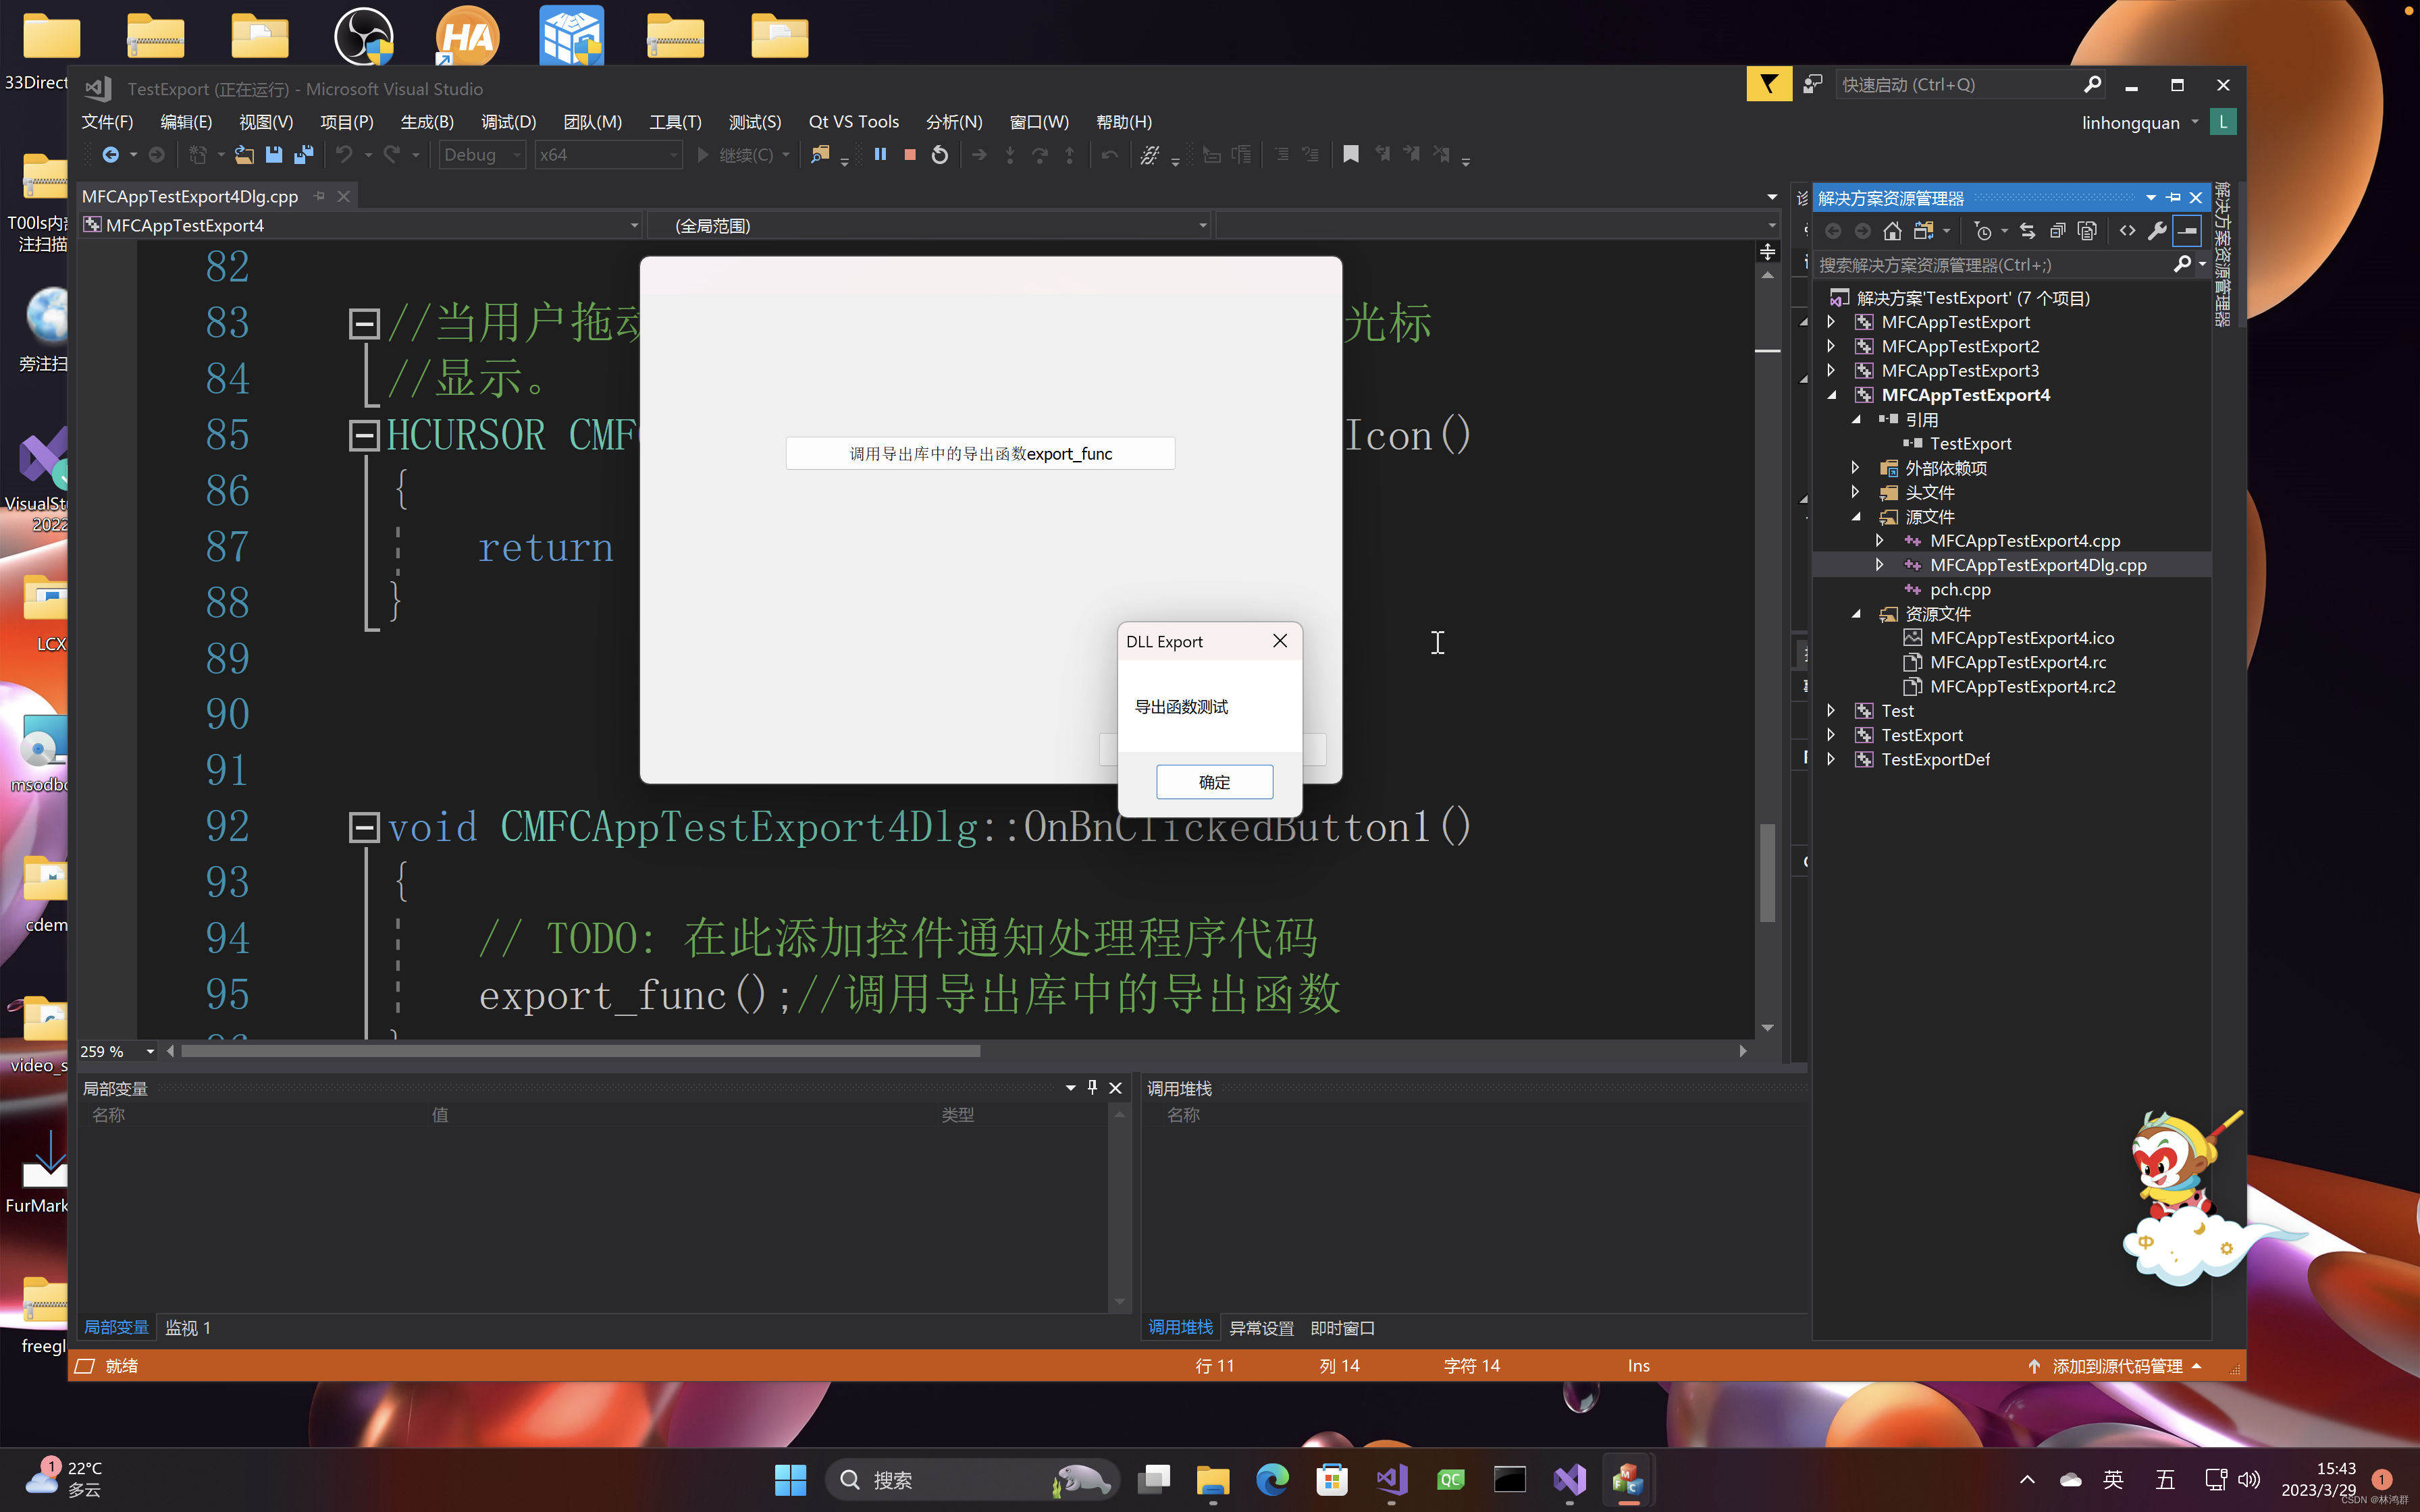
Task: Click the editor vertical scrollbar thumb
Action: (1767, 872)
